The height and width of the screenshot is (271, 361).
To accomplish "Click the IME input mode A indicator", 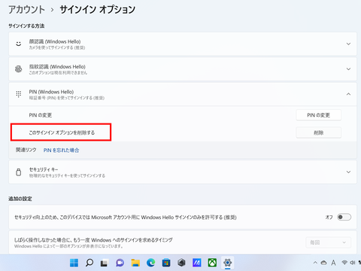I will pos(333,263).
